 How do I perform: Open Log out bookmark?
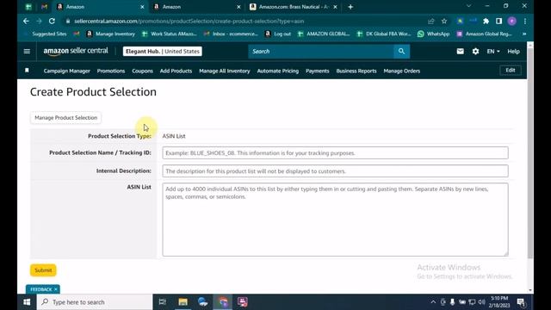[278, 34]
